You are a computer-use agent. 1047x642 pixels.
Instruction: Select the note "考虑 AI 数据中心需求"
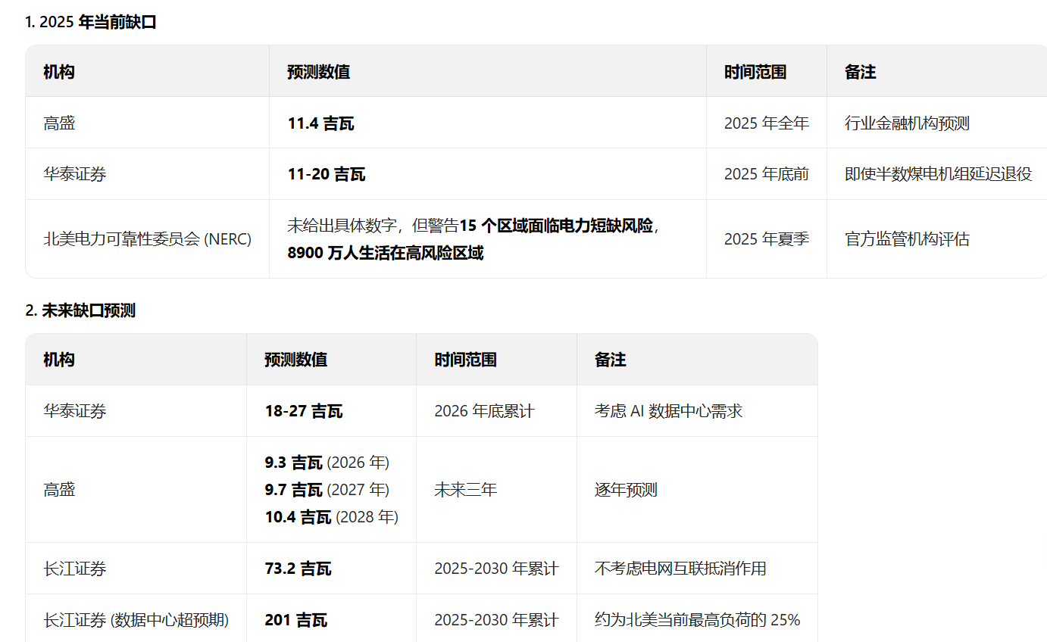(x=668, y=411)
